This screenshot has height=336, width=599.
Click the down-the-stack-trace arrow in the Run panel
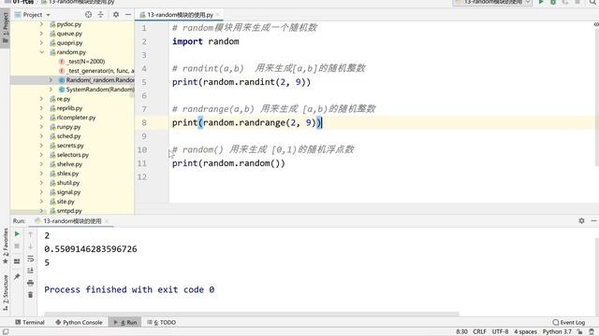click(x=31, y=246)
